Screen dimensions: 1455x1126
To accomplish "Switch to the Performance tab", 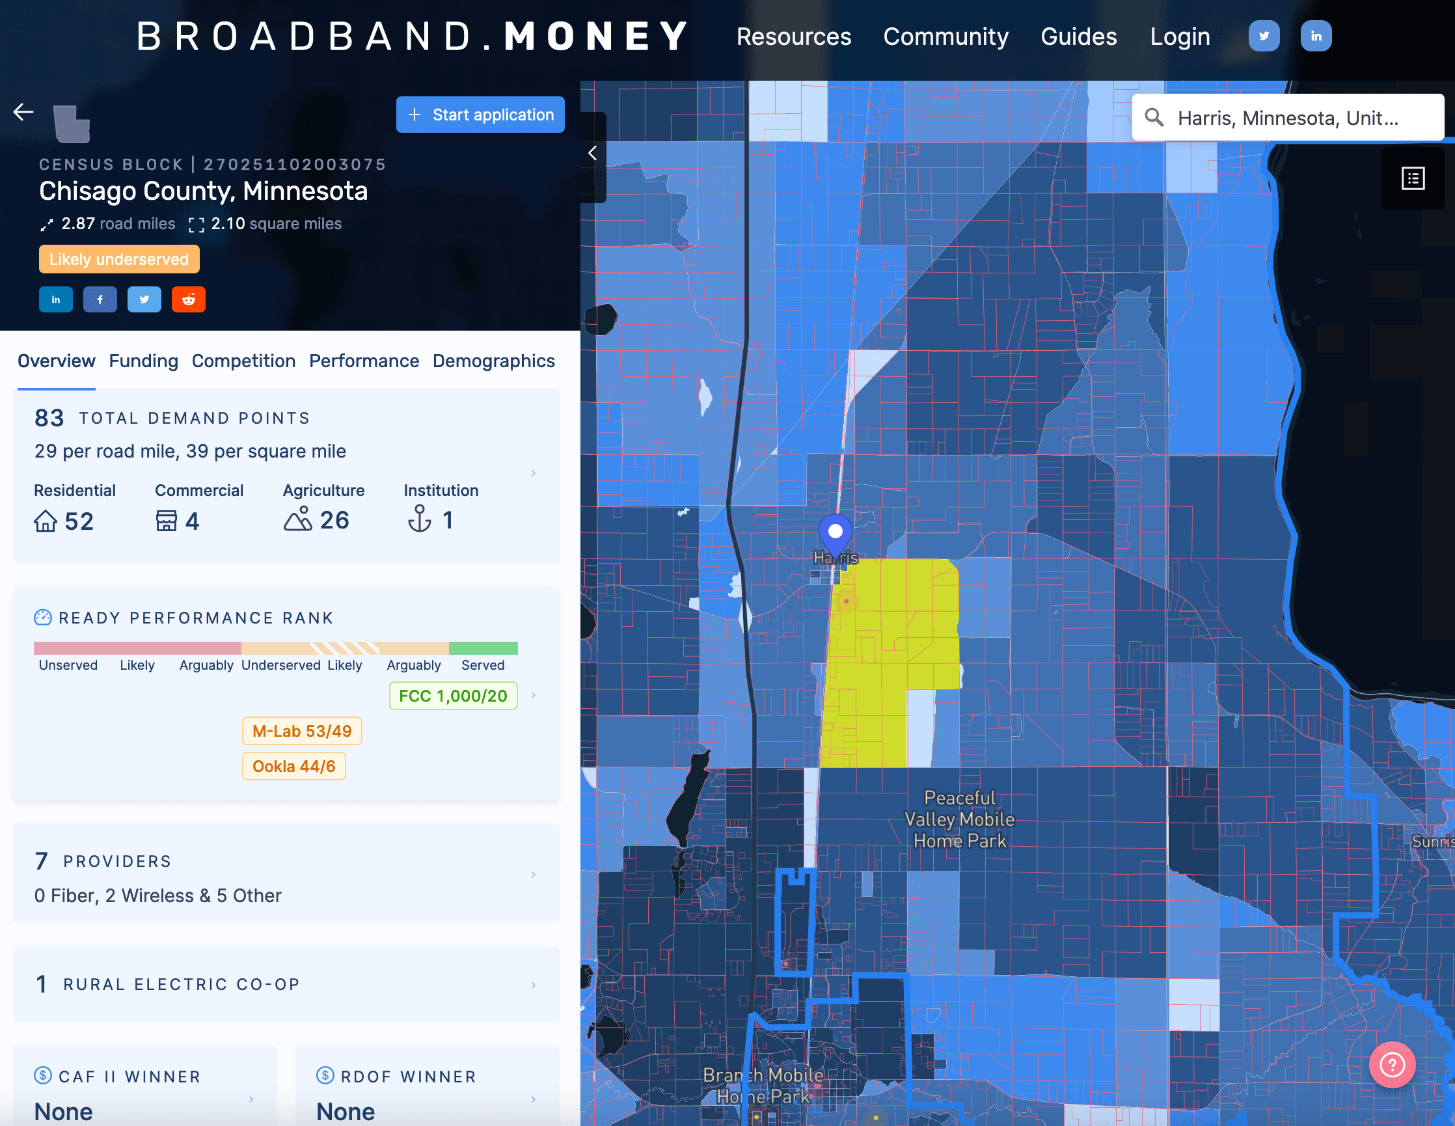I will 364,361.
